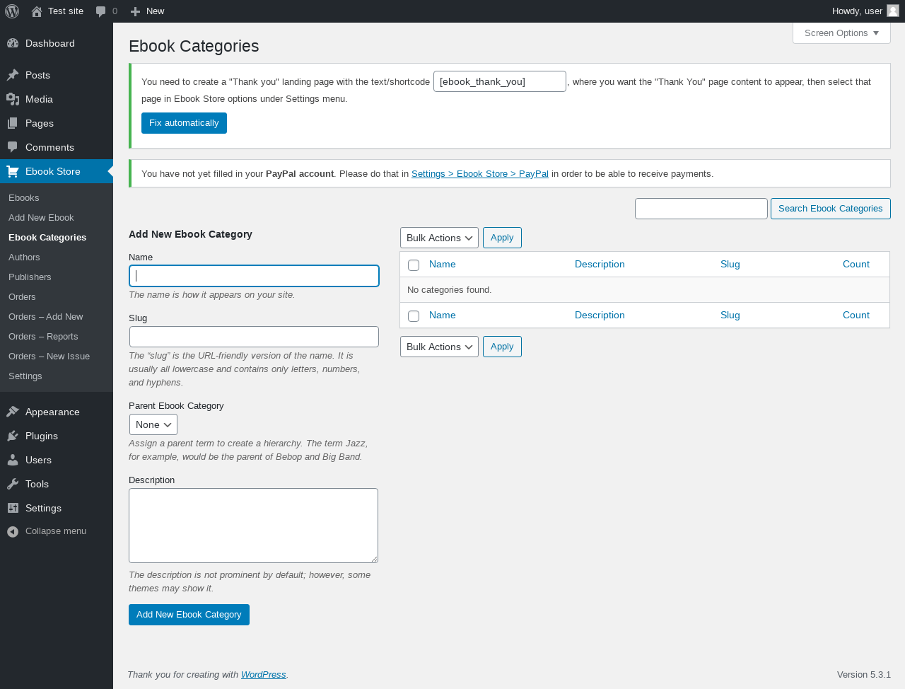The height and width of the screenshot is (689, 905).
Task: Click the Plugins plug icon
Action: [13, 436]
